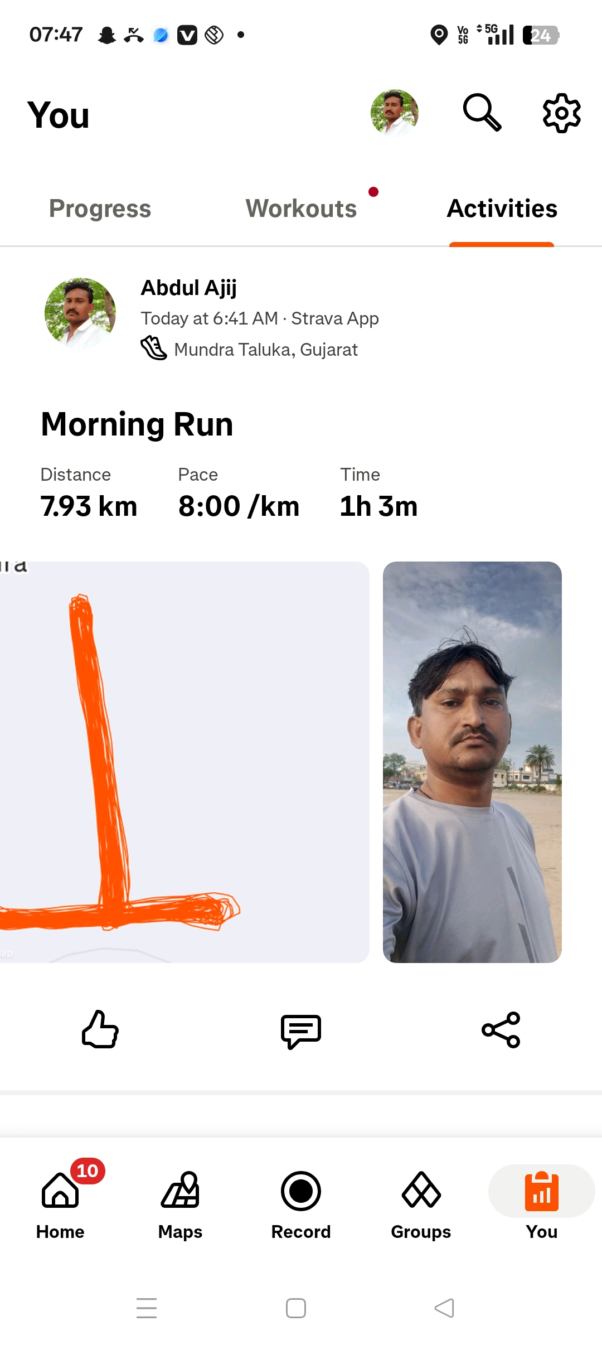Viewport: 602px width, 1345px height.
Task: Open Maps in bottom navigation
Action: pos(180,1204)
